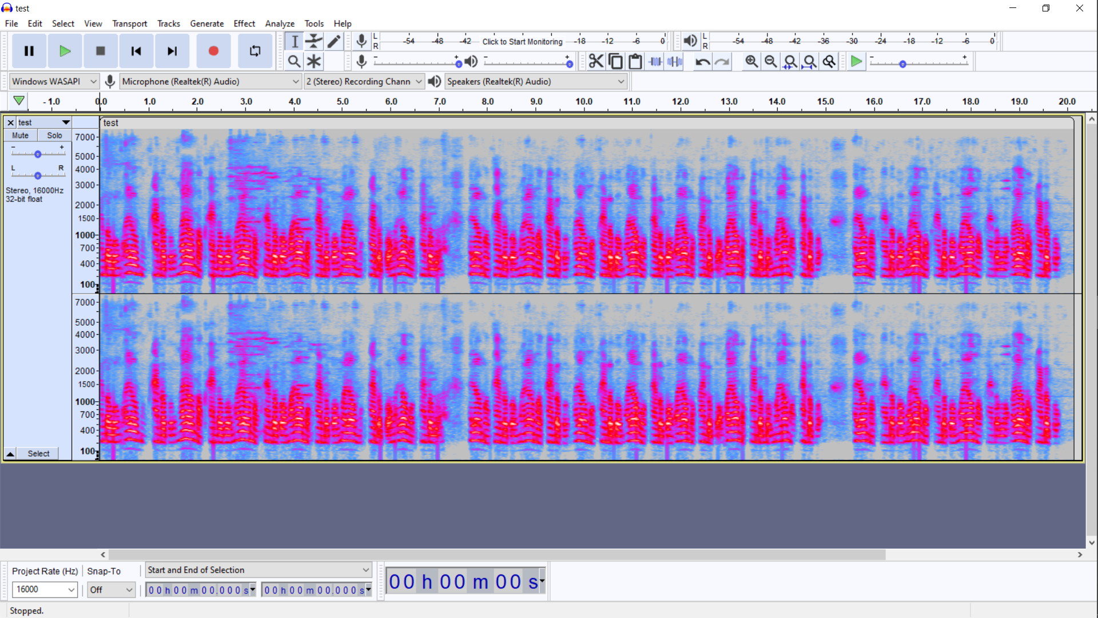Open the test track name dropdown menu
Screen dimensions: 1098x618
65,122
